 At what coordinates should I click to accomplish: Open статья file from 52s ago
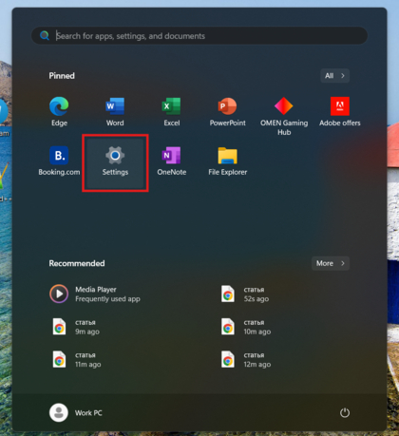point(245,294)
